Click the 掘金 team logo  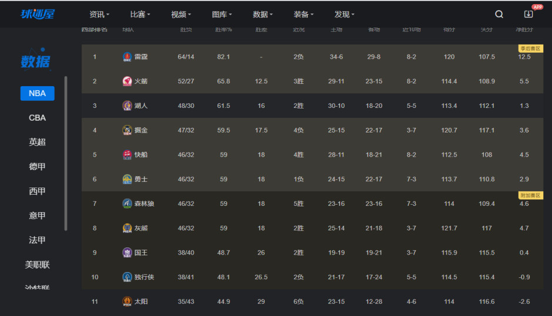(x=127, y=130)
